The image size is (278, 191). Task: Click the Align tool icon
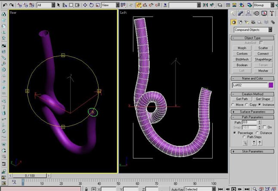pos(212,5)
